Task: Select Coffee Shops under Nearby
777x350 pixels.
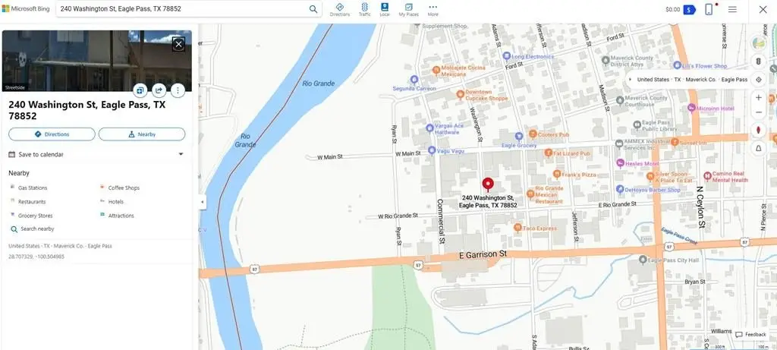Action: tap(124, 188)
